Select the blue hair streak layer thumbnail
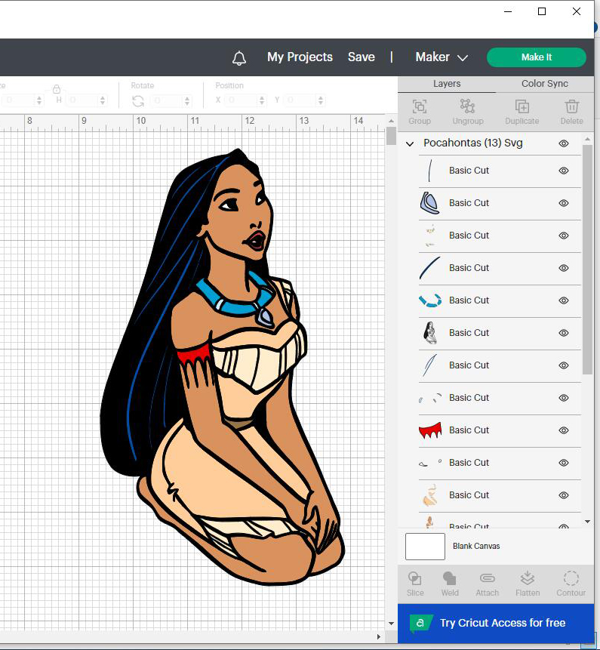600x650 pixels. 430,365
